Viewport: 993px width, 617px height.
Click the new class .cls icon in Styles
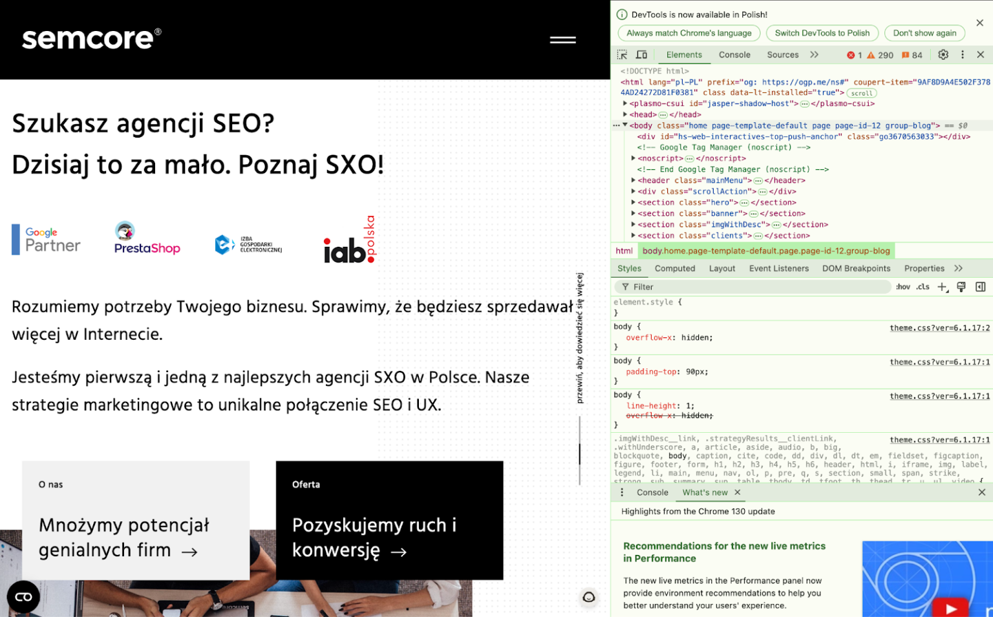pos(922,286)
